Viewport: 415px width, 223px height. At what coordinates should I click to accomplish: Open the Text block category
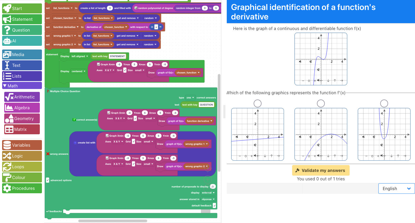tap(22, 65)
